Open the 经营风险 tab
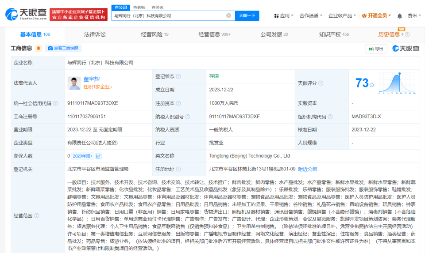425x253 pixels. (x=155, y=34)
